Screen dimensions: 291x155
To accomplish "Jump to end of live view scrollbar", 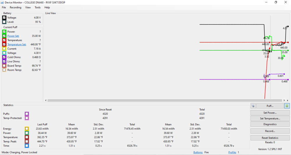I will tap(288, 100).
